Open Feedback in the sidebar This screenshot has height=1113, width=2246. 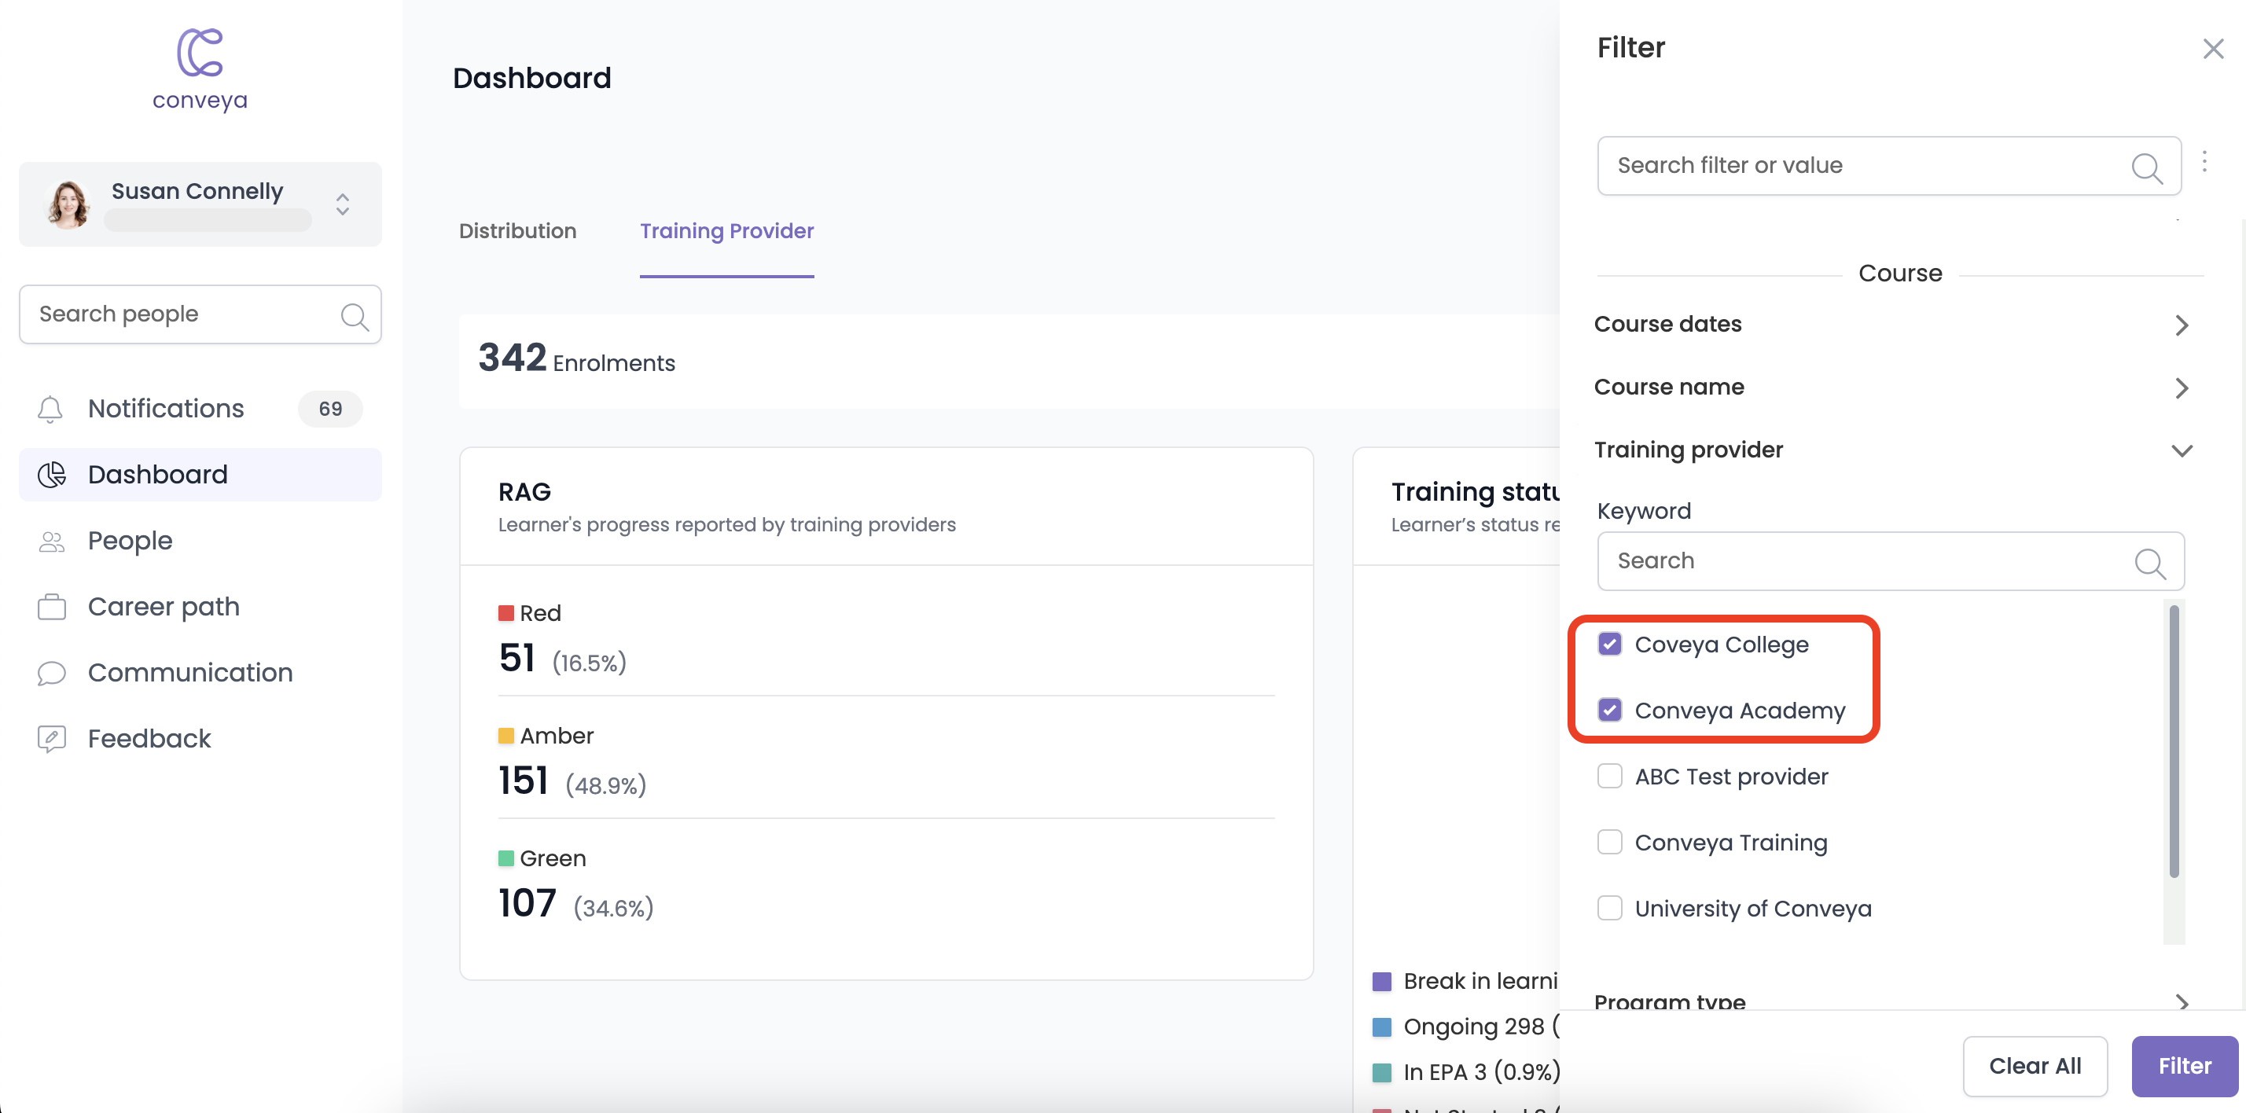click(x=200, y=738)
